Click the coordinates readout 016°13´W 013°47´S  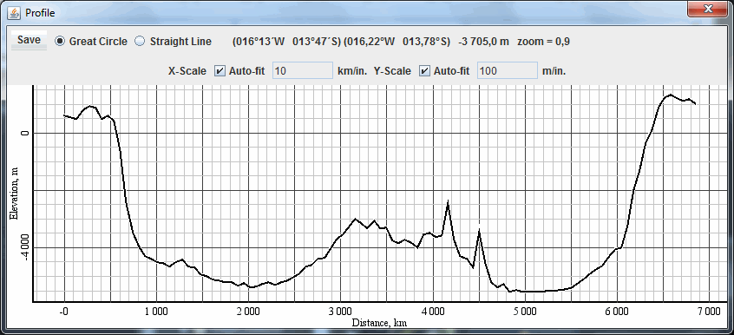click(287, 42)
